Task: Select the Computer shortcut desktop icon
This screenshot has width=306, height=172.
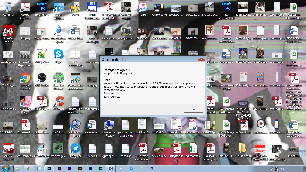Action: pyautogui.click(x=109, y=128)
